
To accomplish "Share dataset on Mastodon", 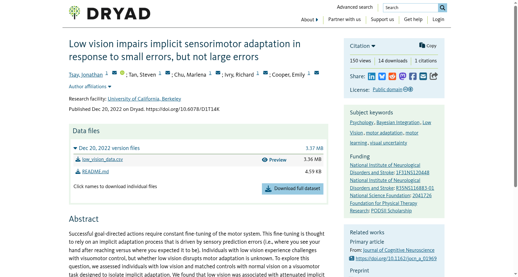I will pos(402,76).
